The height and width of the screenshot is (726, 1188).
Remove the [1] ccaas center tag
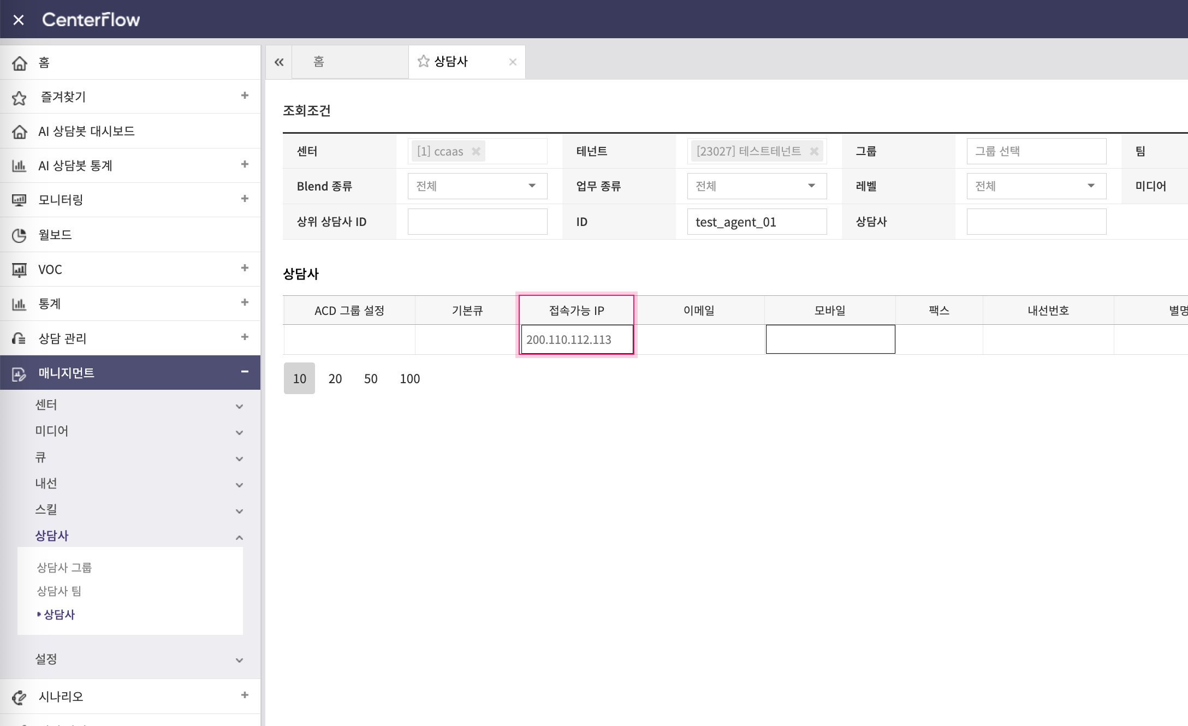[x=476, y=151]
